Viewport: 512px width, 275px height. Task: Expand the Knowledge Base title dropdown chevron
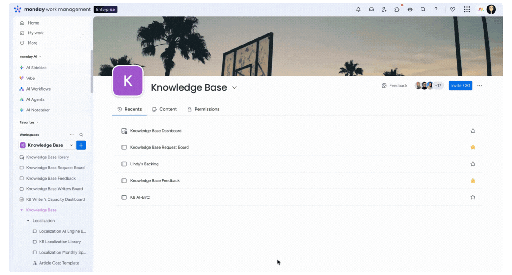(x=234, y=87)
